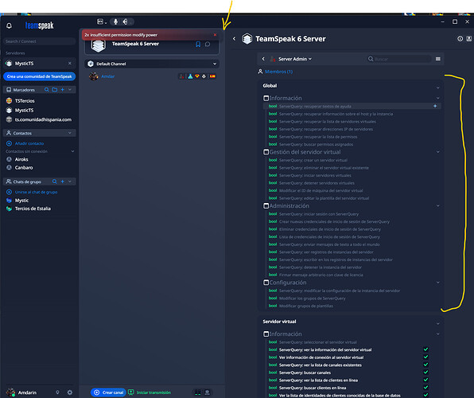The width and height of the screenshot is (474, 398).
Task: Open the hamburger menu beside the Buscar field
Action: click(x=437, y=59)
